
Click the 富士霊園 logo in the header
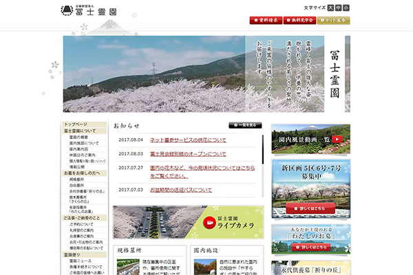point(89,10)
